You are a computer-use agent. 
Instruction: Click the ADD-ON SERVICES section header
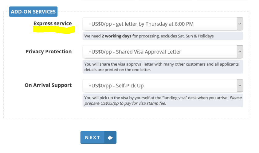(x=33, y=12)
